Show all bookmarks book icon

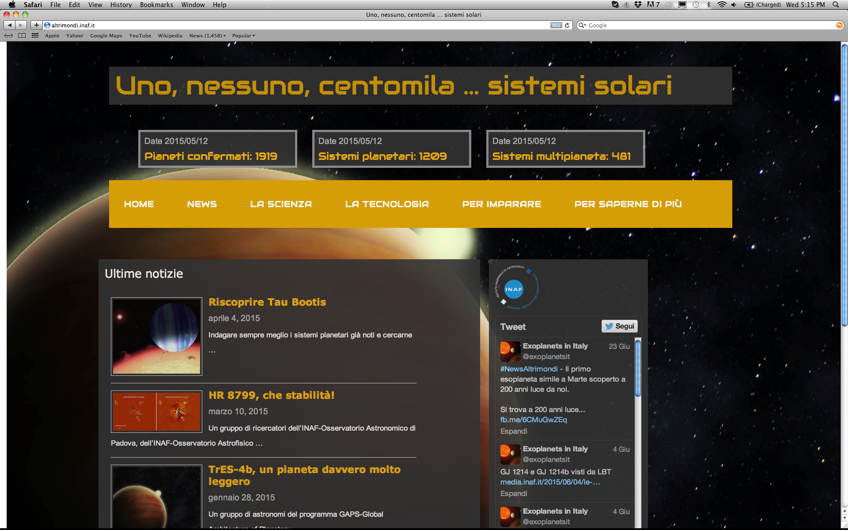22,36
